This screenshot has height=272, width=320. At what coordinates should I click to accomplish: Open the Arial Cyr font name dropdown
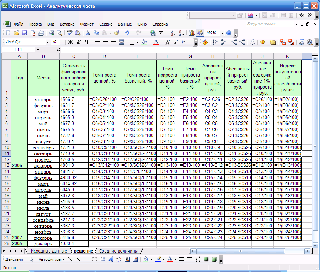click(47, 42)
